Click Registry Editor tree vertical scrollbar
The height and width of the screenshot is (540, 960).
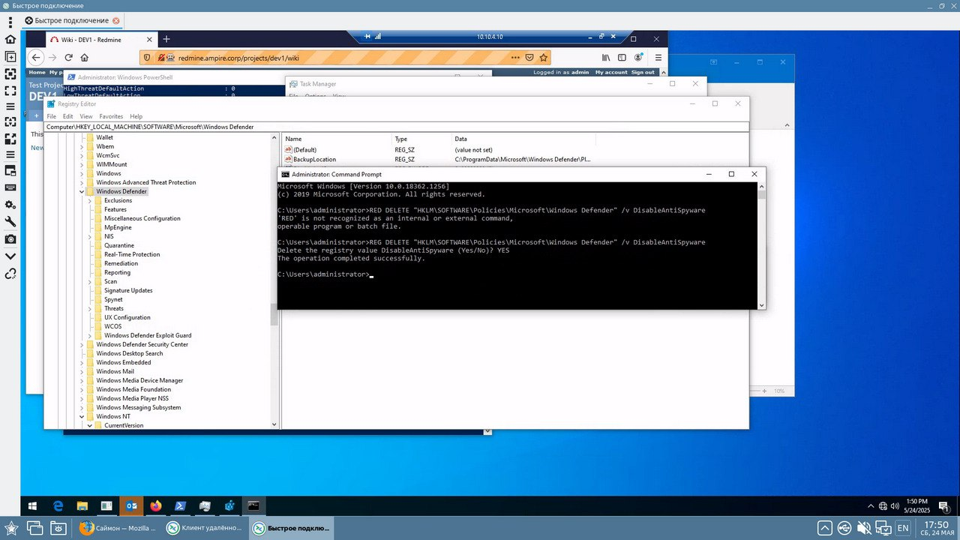click(274, 281)
